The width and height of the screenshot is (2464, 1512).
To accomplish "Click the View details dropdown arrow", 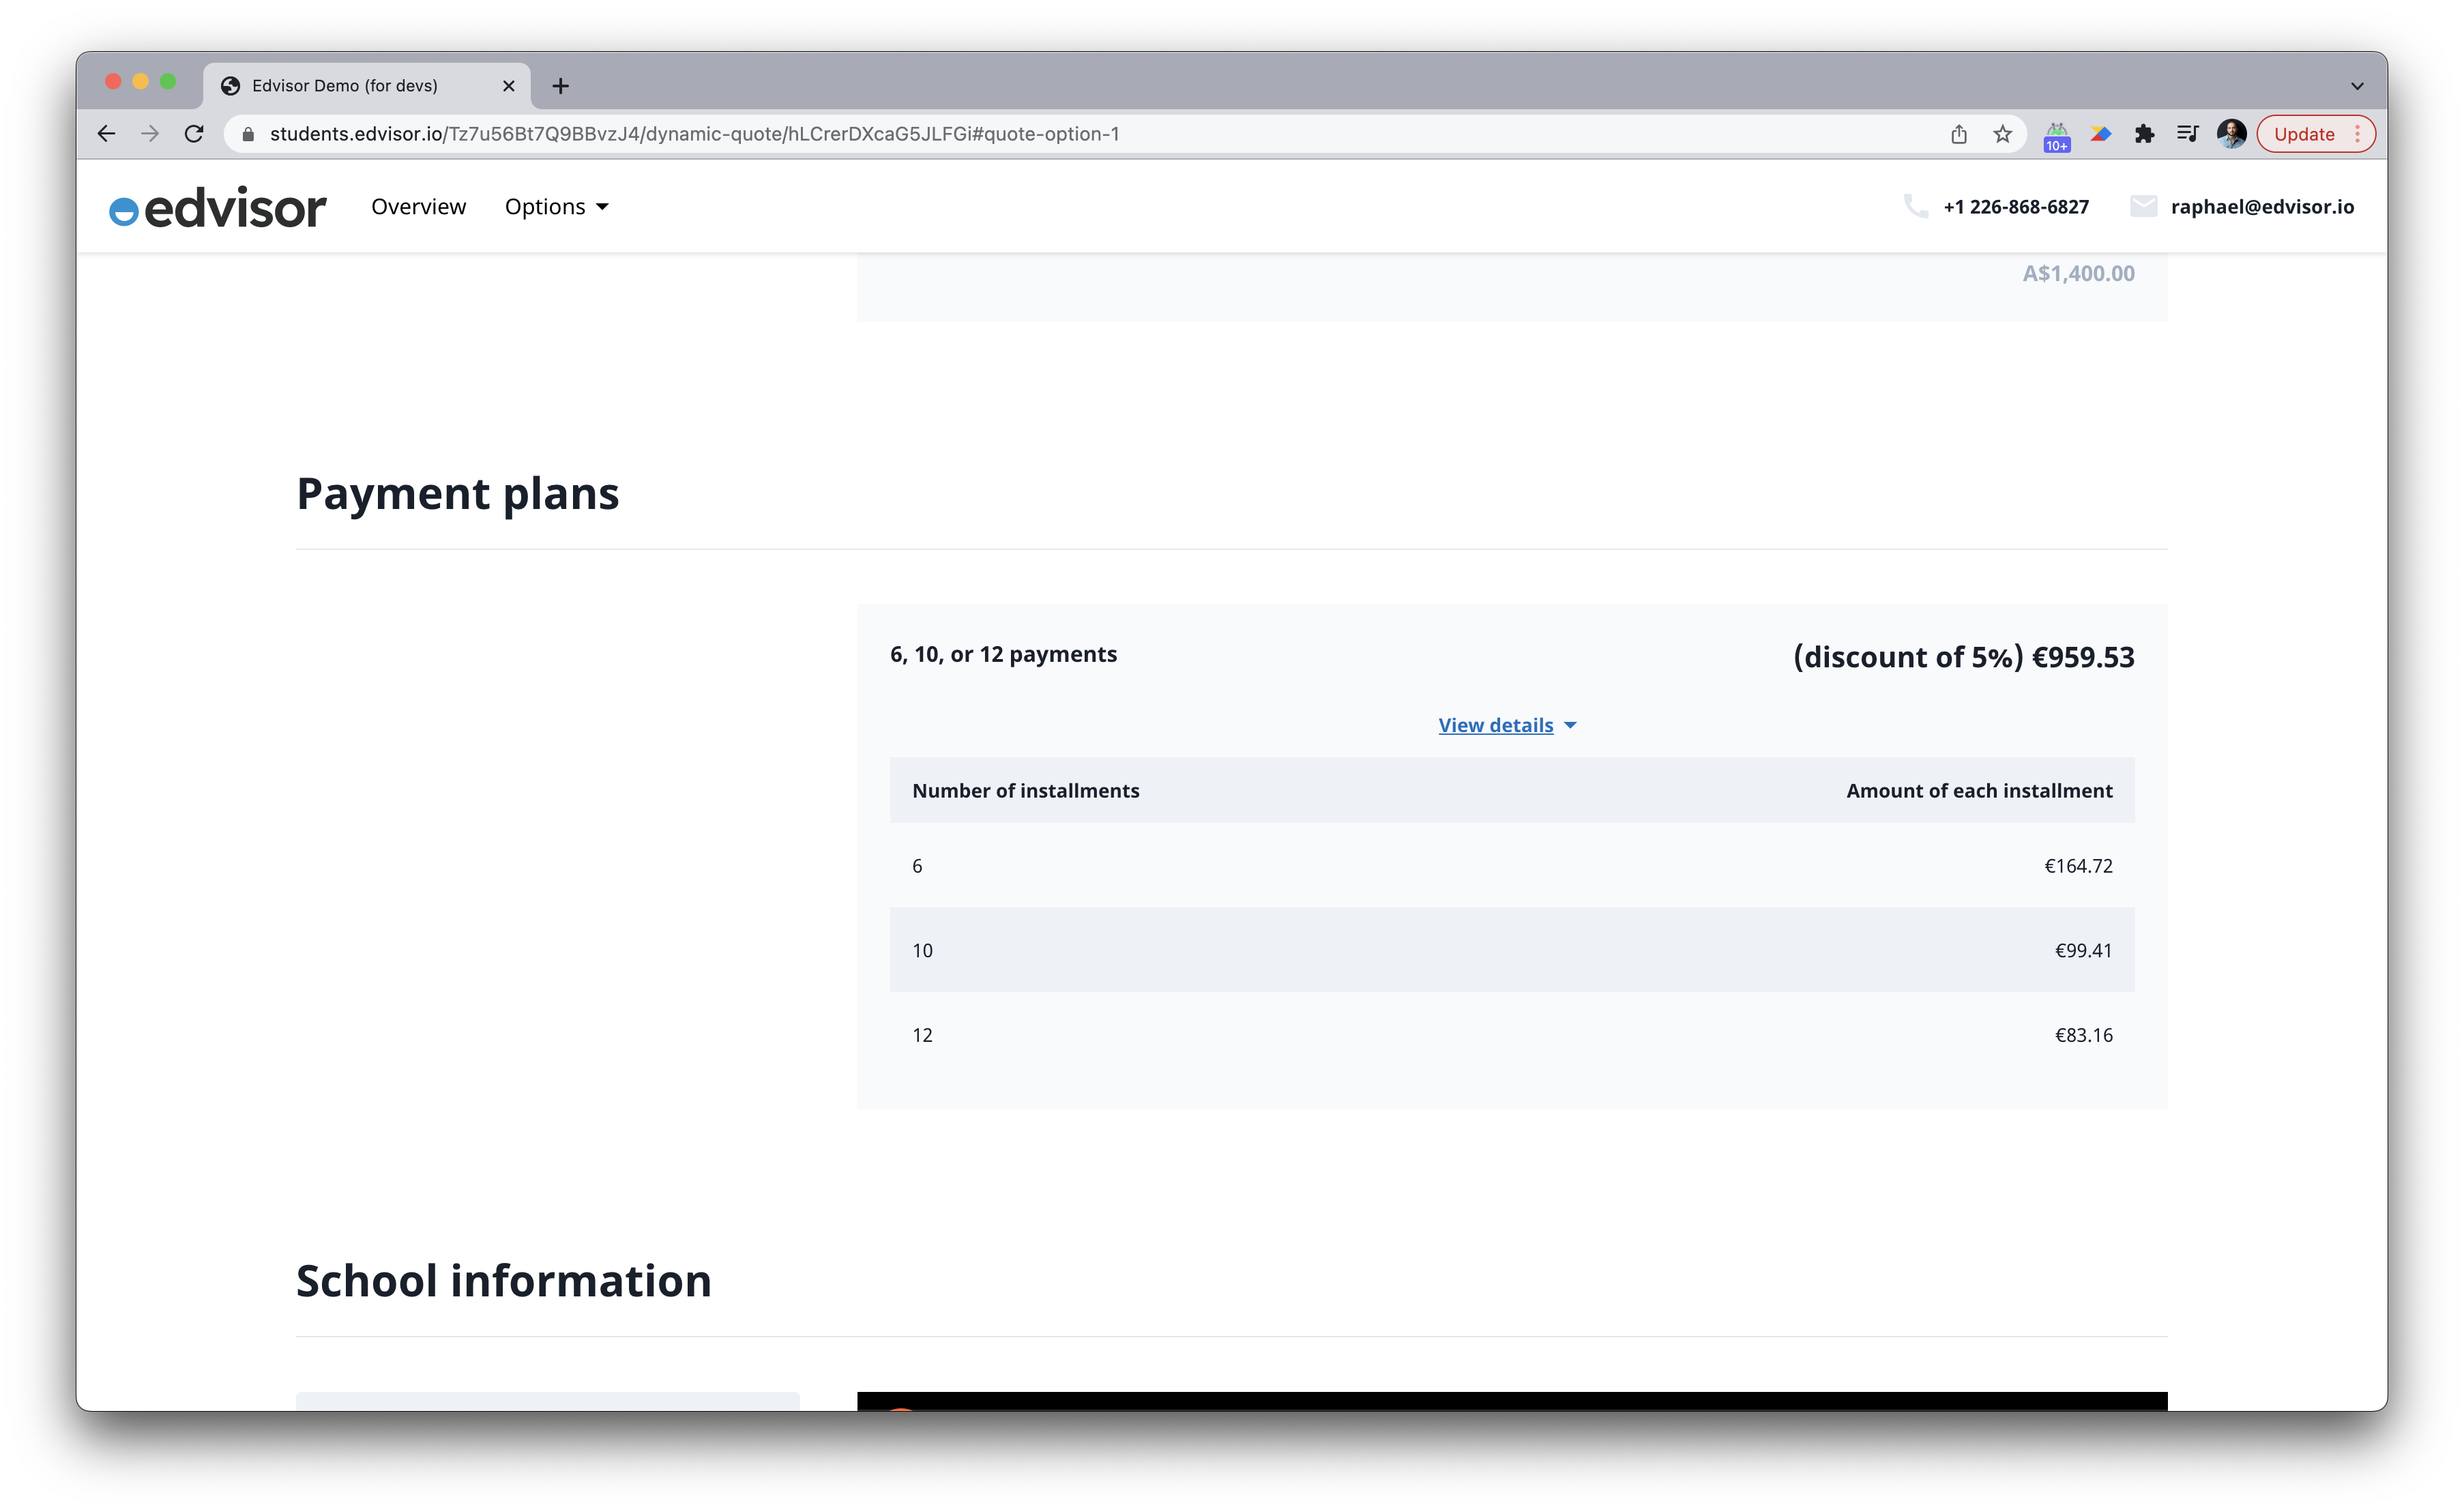I will pos(1570,726).
